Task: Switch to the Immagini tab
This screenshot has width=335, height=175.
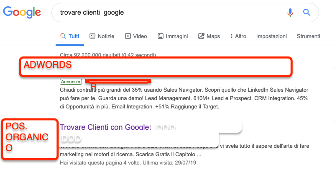Action: click(x=173, y=36)
